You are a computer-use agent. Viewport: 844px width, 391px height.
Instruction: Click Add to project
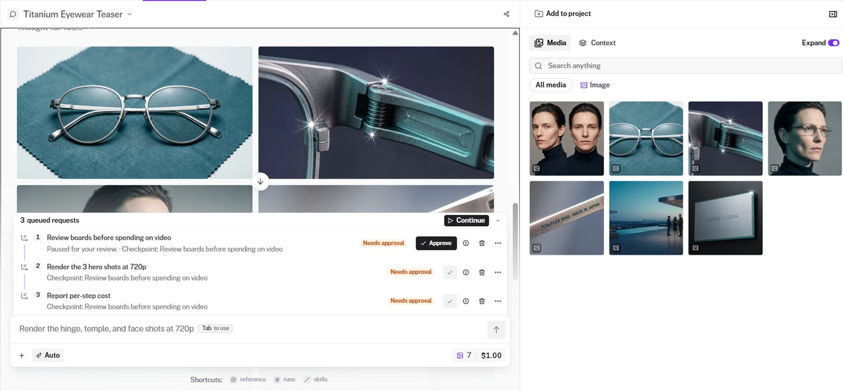563,14
